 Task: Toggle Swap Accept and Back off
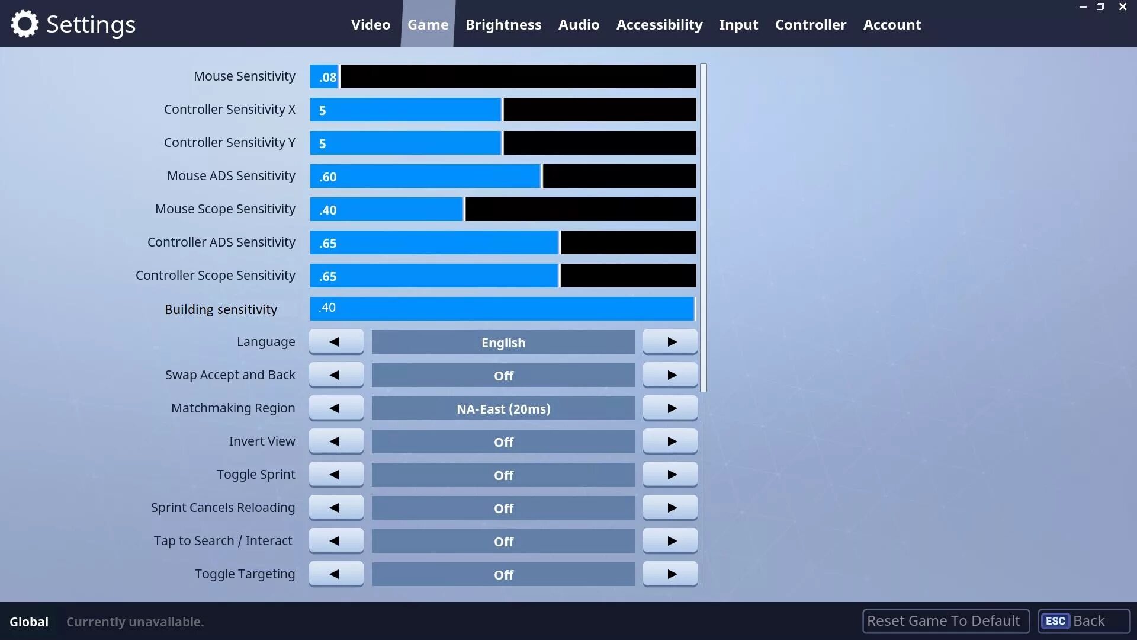(502, 375)
